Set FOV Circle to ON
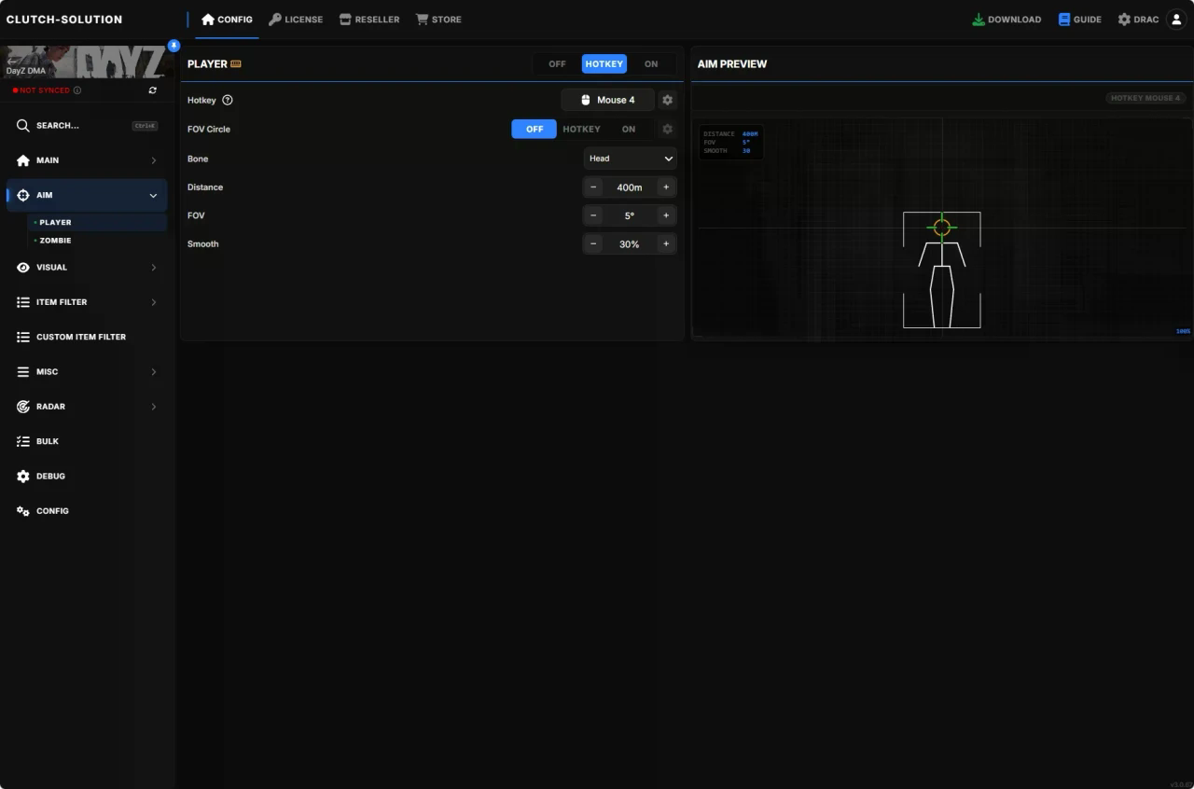This screenshot has height=789, width=1194. coord(629,129)
